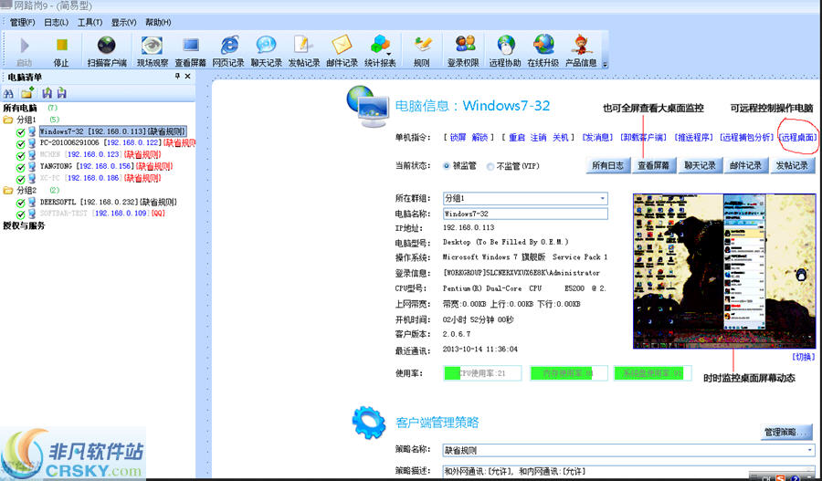Toggle the green check for 192.168.0.186 row
The image size is (822, 481).
click(x=20, y=179)
